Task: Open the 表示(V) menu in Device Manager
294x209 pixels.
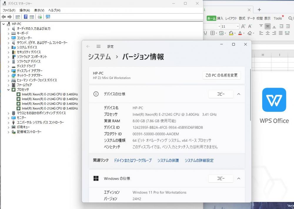Action: 39,10
